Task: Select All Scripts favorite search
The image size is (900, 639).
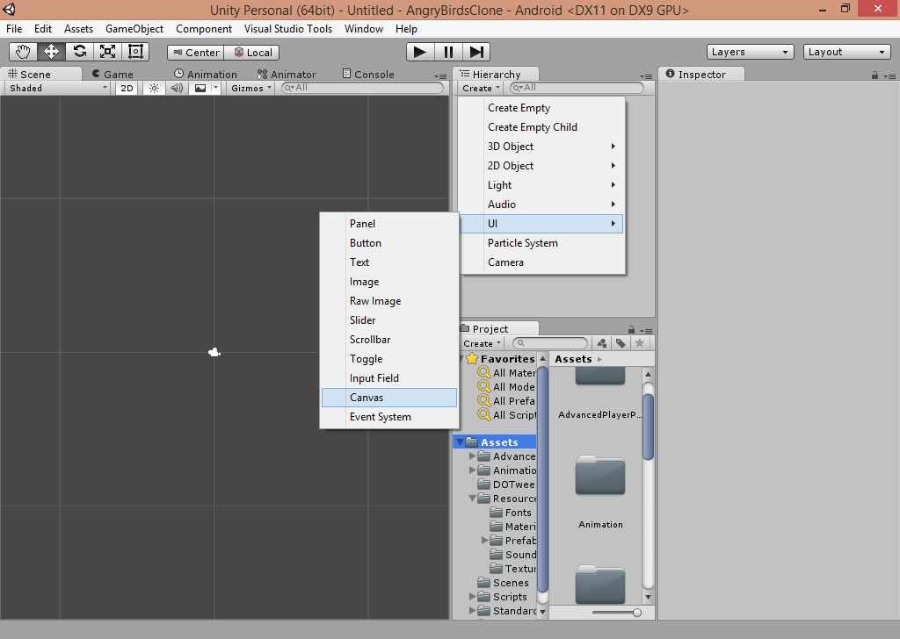Action: [x=507, y=415]
